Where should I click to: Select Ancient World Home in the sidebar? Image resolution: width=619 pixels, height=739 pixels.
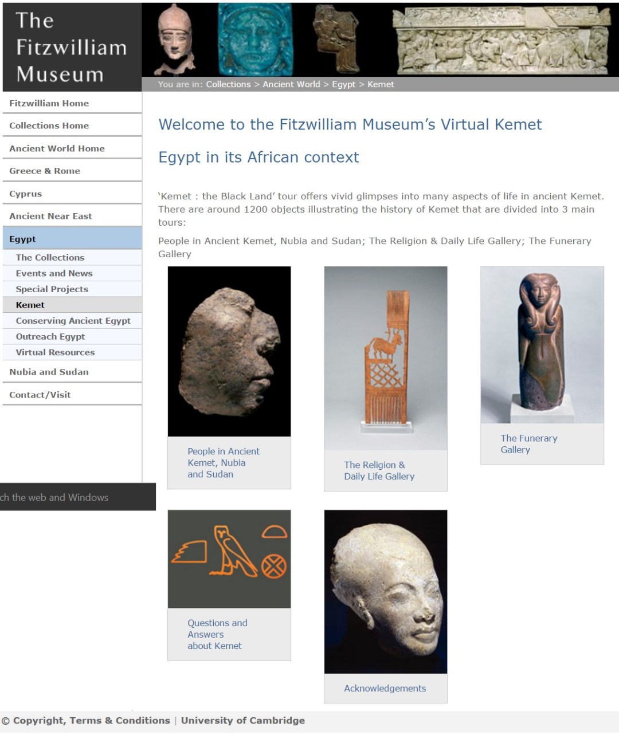pos(57,148)
